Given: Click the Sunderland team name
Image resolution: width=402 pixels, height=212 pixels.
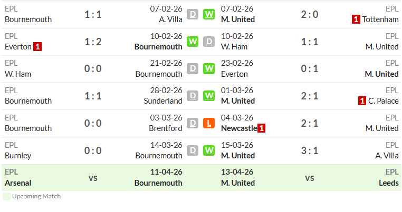Looking at the screenshot, I should (163, 101).
